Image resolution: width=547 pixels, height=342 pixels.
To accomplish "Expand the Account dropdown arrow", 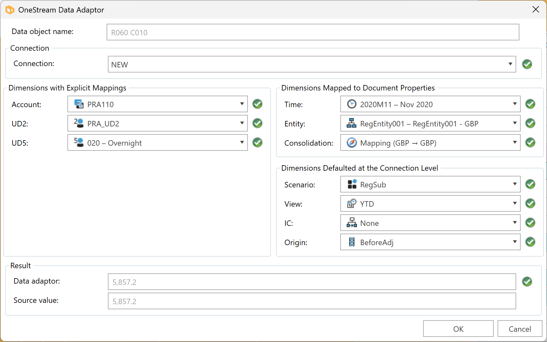I will click(x=242, y=104).
